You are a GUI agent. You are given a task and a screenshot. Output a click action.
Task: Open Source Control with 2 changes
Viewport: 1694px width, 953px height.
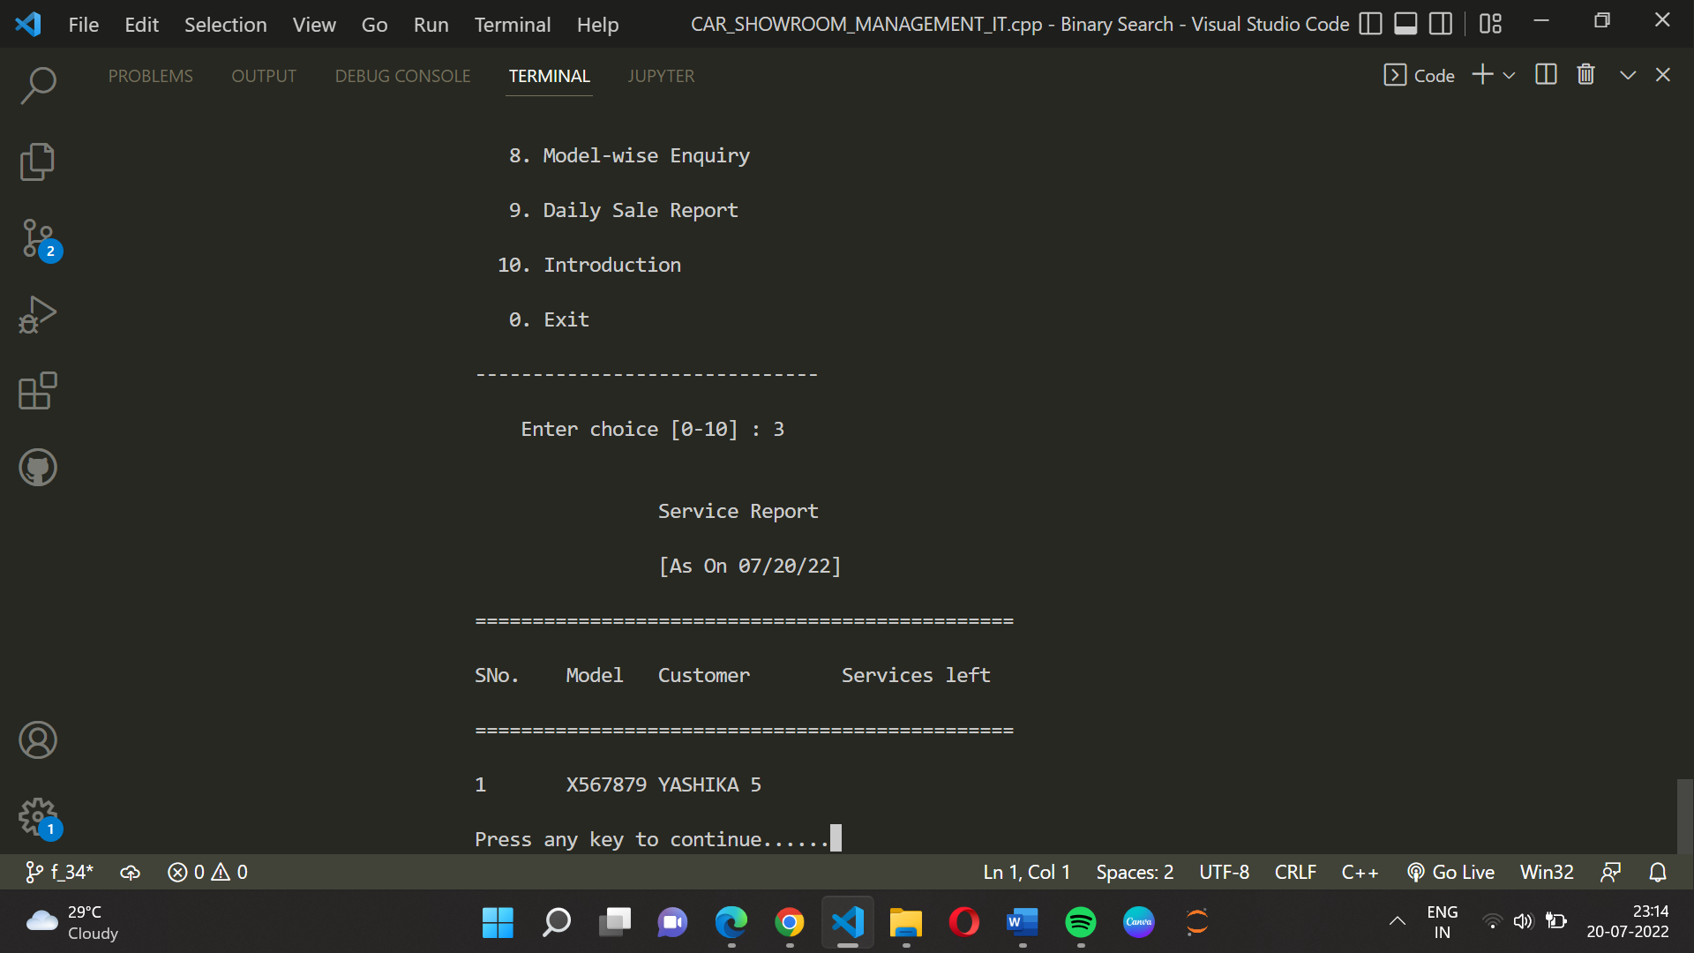tap(38, 238)
